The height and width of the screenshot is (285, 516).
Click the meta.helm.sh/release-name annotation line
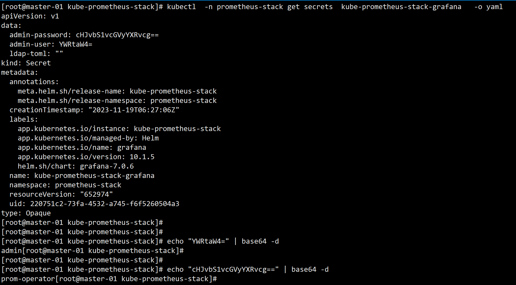click(117, 91)
